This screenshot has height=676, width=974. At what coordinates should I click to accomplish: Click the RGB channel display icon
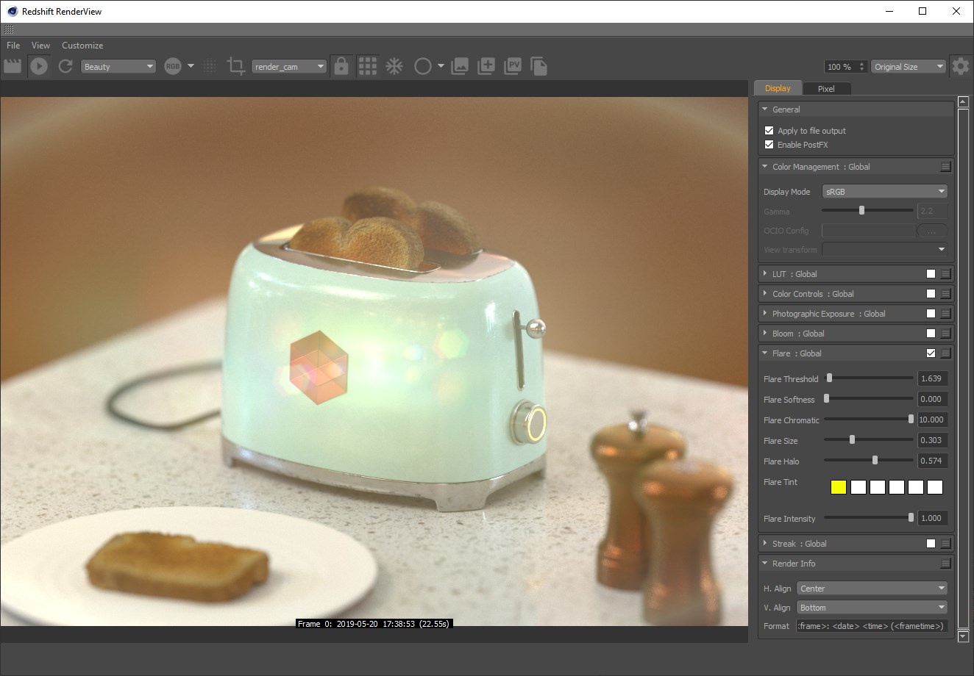(x=172, y=66)
